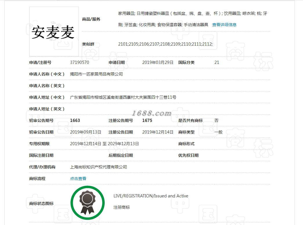The height and width of the screenshot is (225, 303).
Task: Click the green registered trademark status icon
Action: tap(88, 203)
